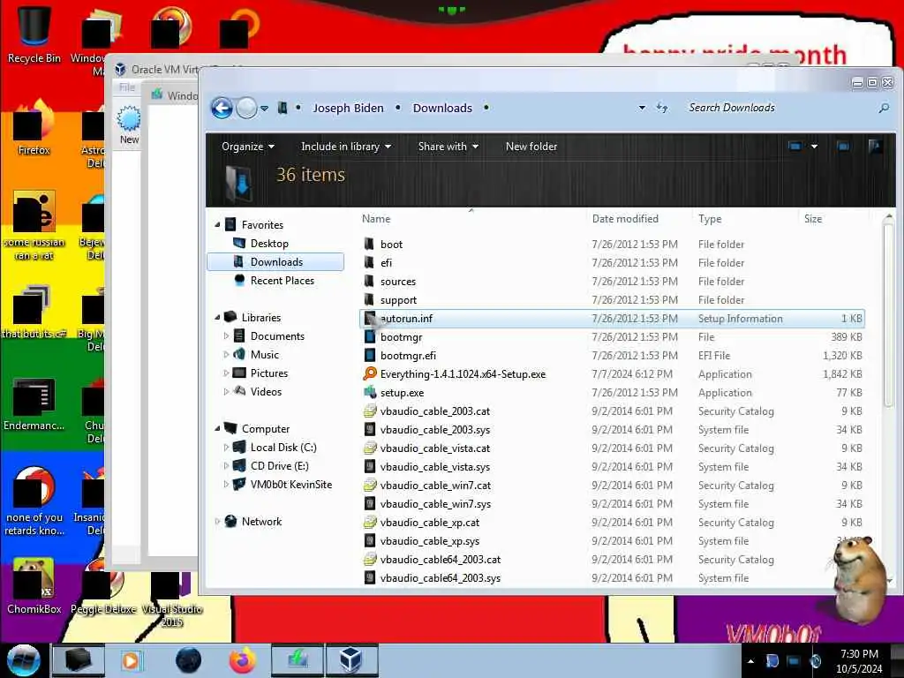Open the Firefox taskbar icon
This screenshot has width=904, height=678.
(x=243, y=660)
